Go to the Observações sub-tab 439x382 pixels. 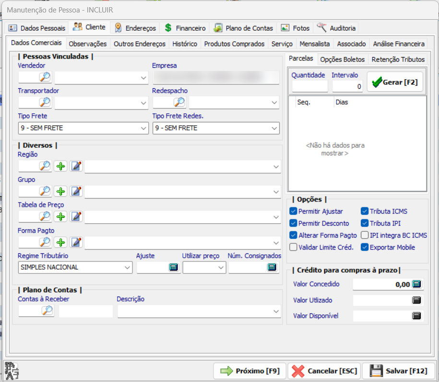[x=88, y=44]
